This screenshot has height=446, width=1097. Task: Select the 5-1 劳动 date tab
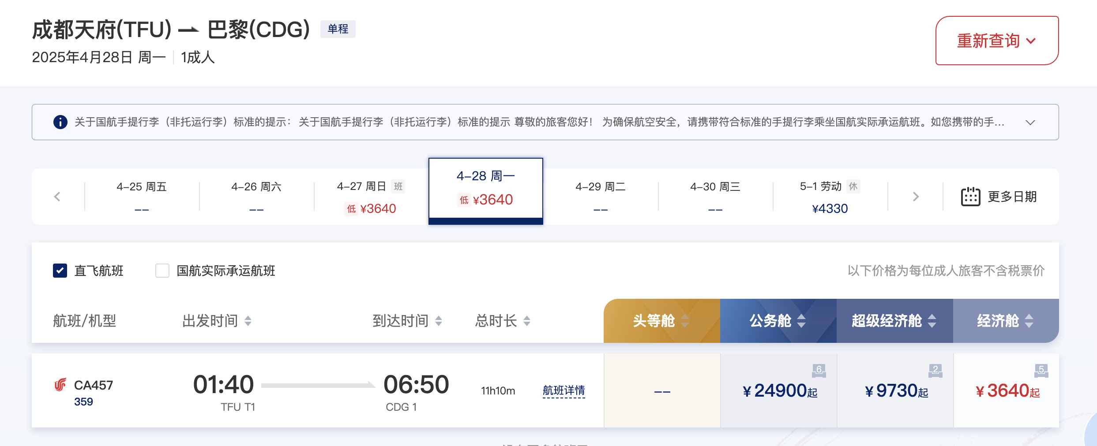click(x=830, y=197)
